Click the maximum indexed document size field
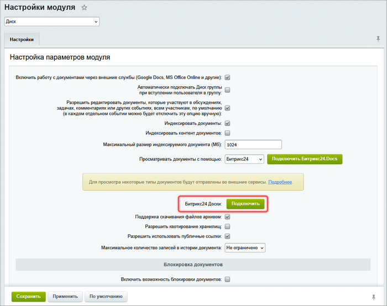This screenshot has width=387, height=306. 253,145
